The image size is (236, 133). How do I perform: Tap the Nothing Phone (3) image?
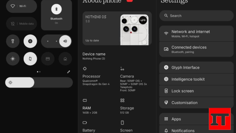click(135, 30)
